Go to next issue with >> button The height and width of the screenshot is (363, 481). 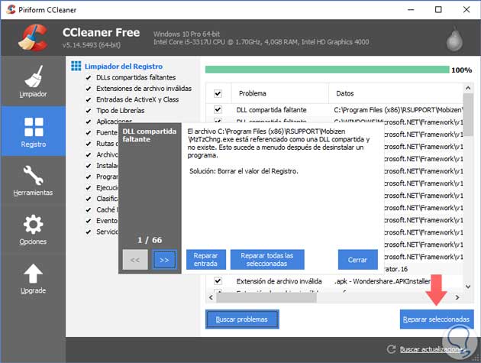click(x=164, y=260)
